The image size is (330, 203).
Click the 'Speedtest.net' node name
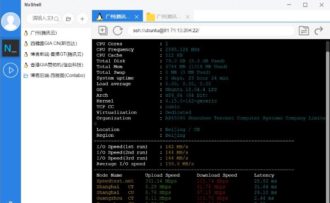115,181
